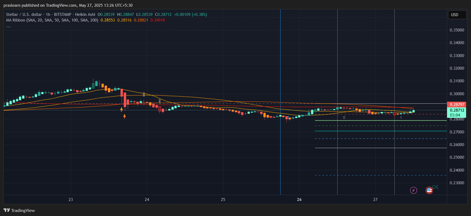
Task: Click the teal sun and moon icon
Action: 435,187
